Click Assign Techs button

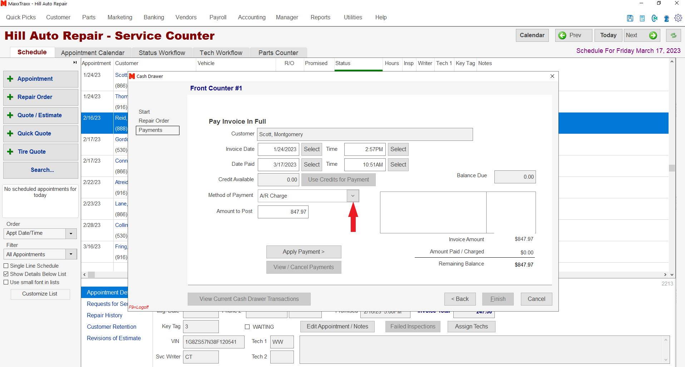pyautogui.click(x=471, y=327)
